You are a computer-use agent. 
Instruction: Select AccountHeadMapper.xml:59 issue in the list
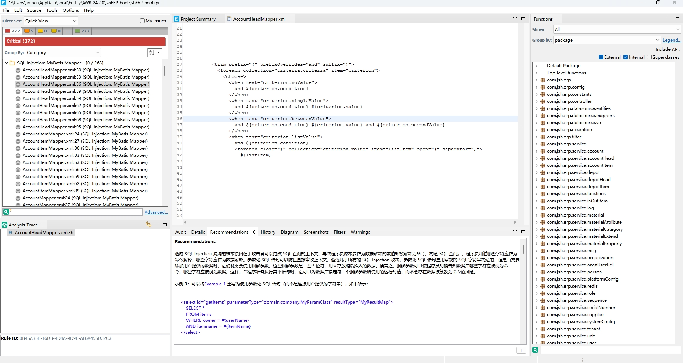coord(86,98)
